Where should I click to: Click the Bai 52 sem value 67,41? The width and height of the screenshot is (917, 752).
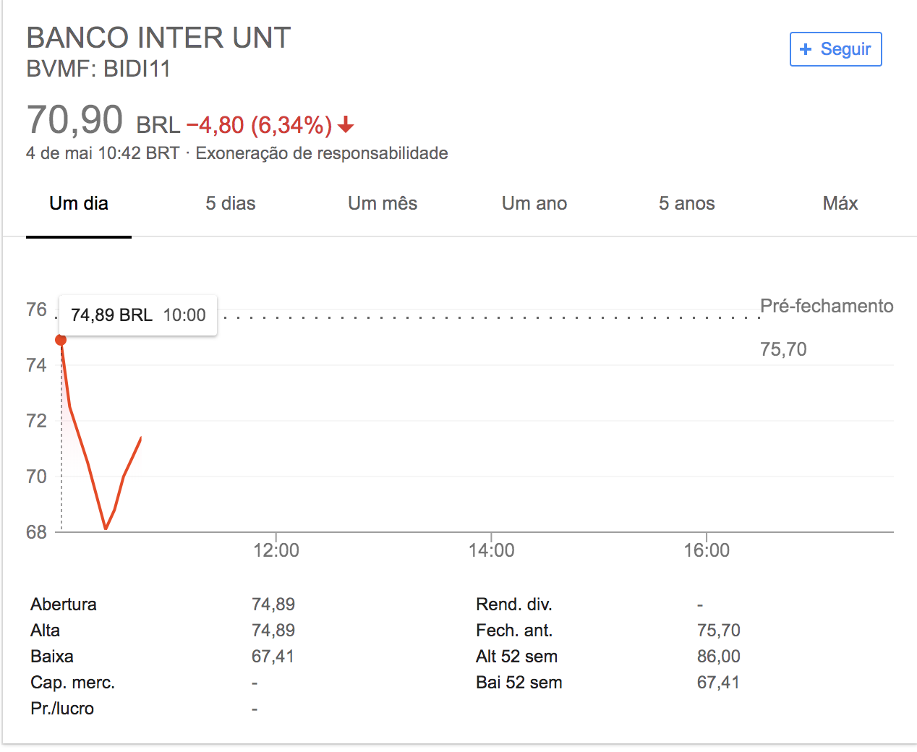(719, 683)
